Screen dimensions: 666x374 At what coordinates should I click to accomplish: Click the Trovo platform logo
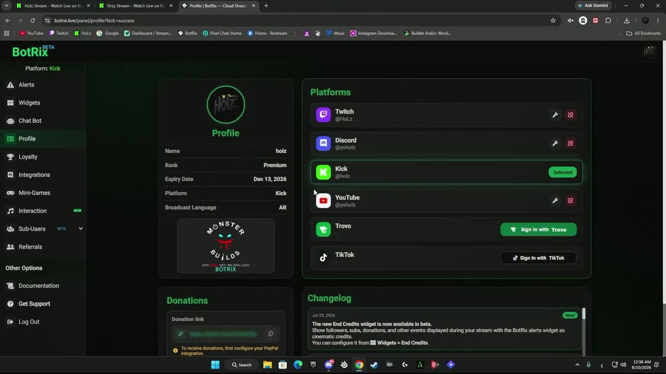pyautogui.click(x=323, y=229)
